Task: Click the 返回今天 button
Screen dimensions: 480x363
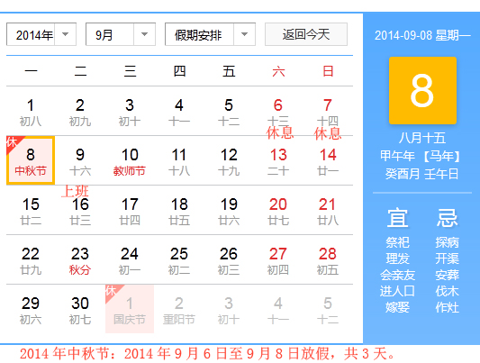Action: [306, 34]
